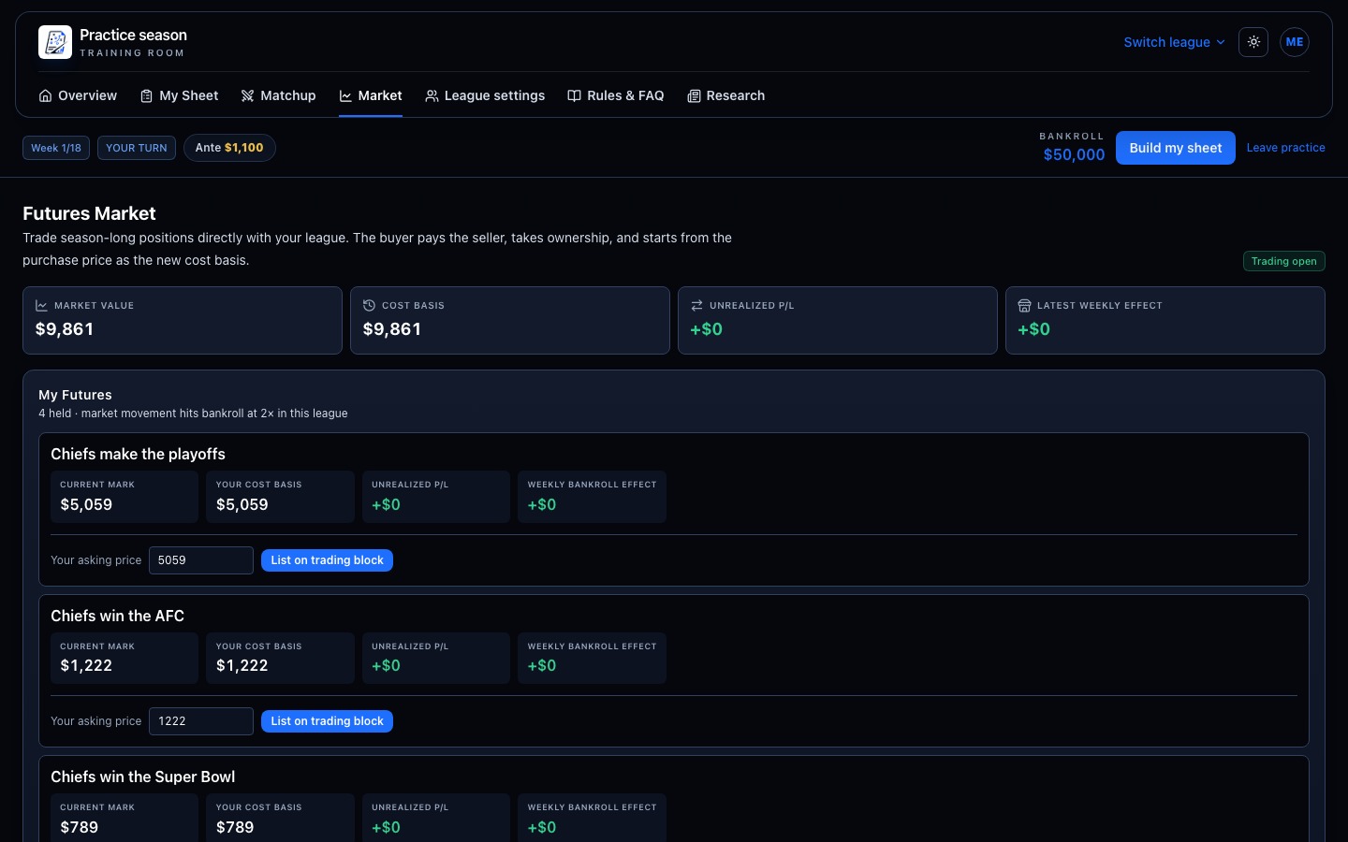The height and width of the screenshot is (842, 1348).
Task: Click the Chiefs win the Super Bowl heading
Action: coord(142,777)
